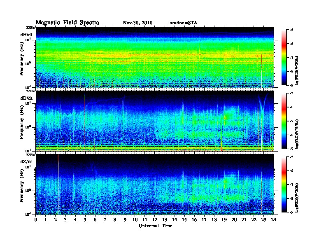Click hour tick label '6' on time axis

(x=95, y=219)
